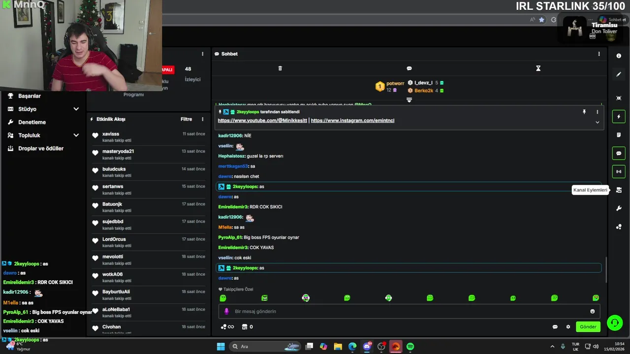The image size is (630, 354).
Task: Open Microsoft Edge from the taskbar
Action: (x=352, y=347)
